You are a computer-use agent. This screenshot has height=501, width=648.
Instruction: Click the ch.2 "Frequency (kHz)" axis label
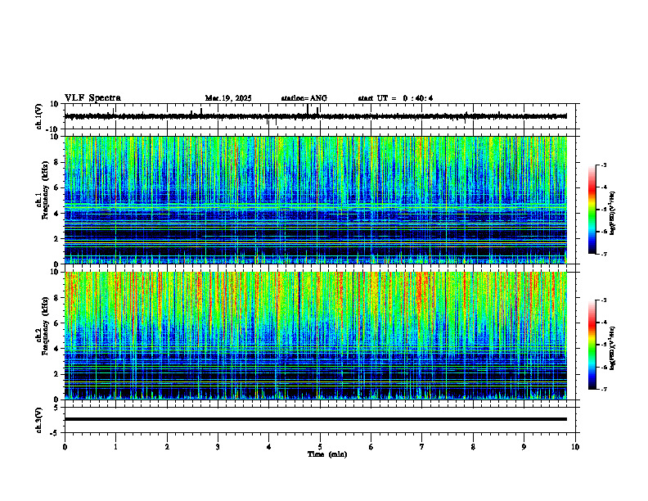46,326
